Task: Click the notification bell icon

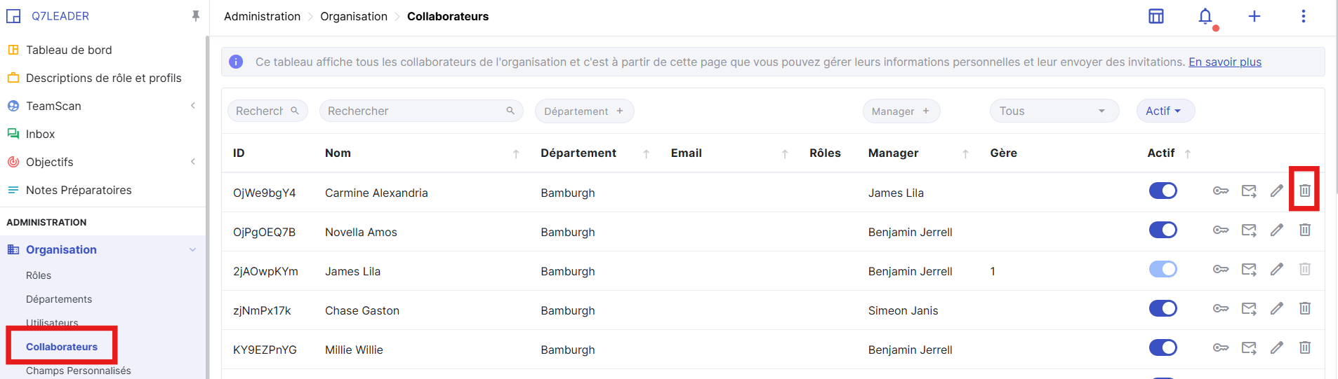Action: tap(1205, 16)
